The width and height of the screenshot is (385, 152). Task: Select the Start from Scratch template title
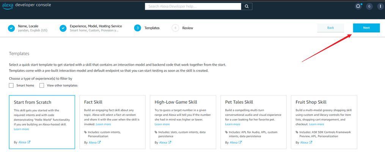coord(33,102)
